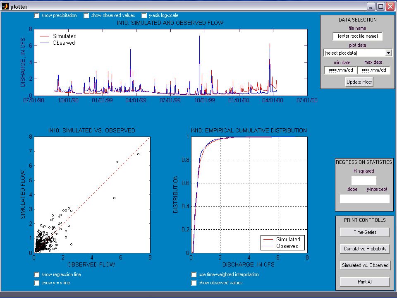Click the min date field
The height and width of the screenshot is (298, 397).
tap(340, 70)
